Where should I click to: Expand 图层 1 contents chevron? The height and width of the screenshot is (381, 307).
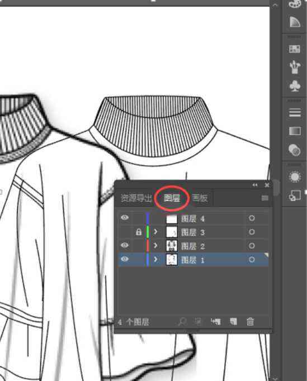tap(155, 259)
